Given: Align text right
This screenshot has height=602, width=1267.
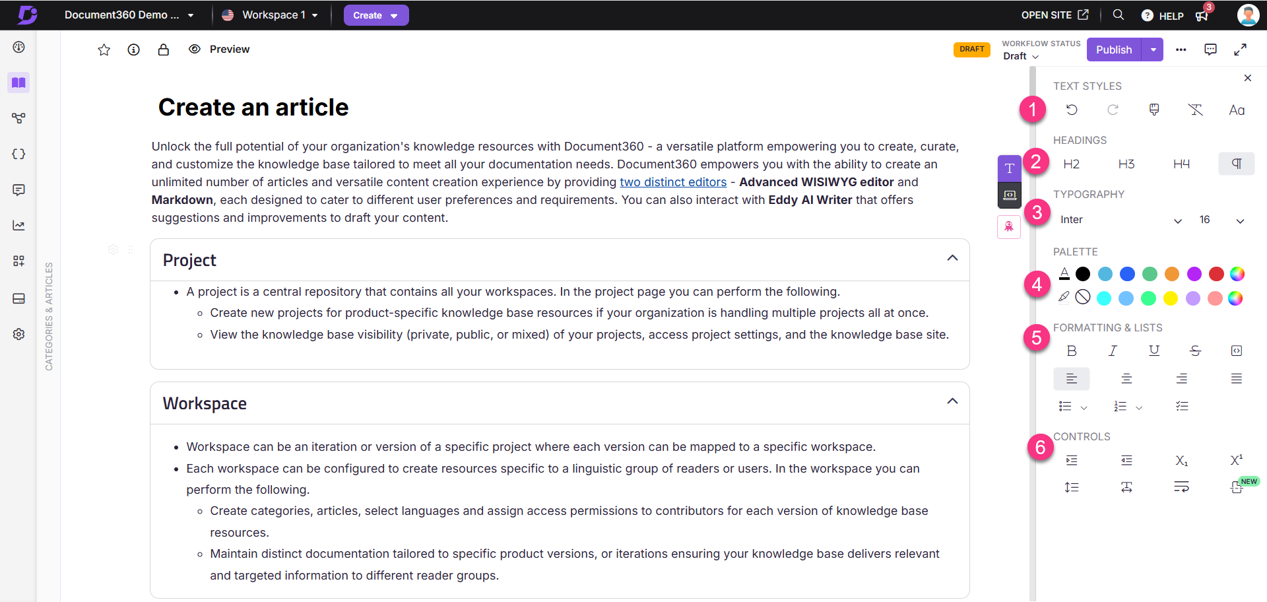Looking at the screenshot, I should click(1181, 379).
